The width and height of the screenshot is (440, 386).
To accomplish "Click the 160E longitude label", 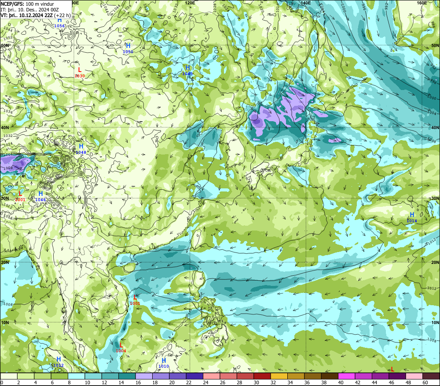I will pyautogui.click(x=422, y=3).
